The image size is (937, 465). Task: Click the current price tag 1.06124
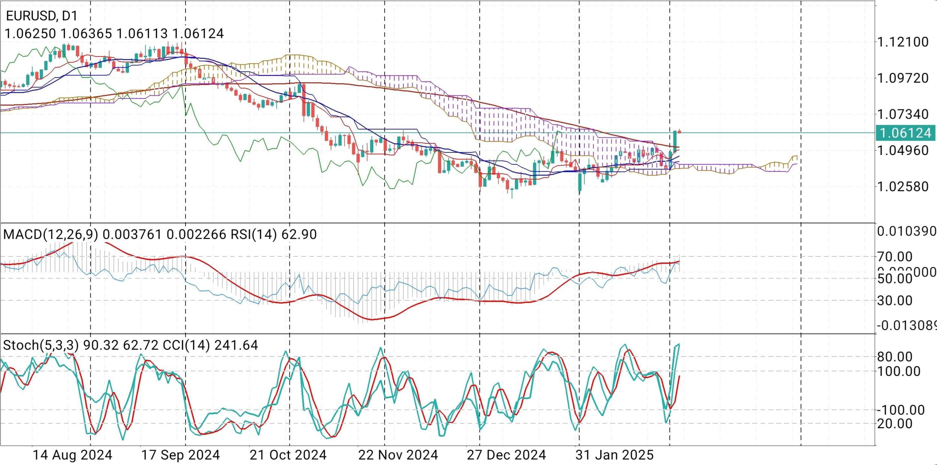pos(905,133)
